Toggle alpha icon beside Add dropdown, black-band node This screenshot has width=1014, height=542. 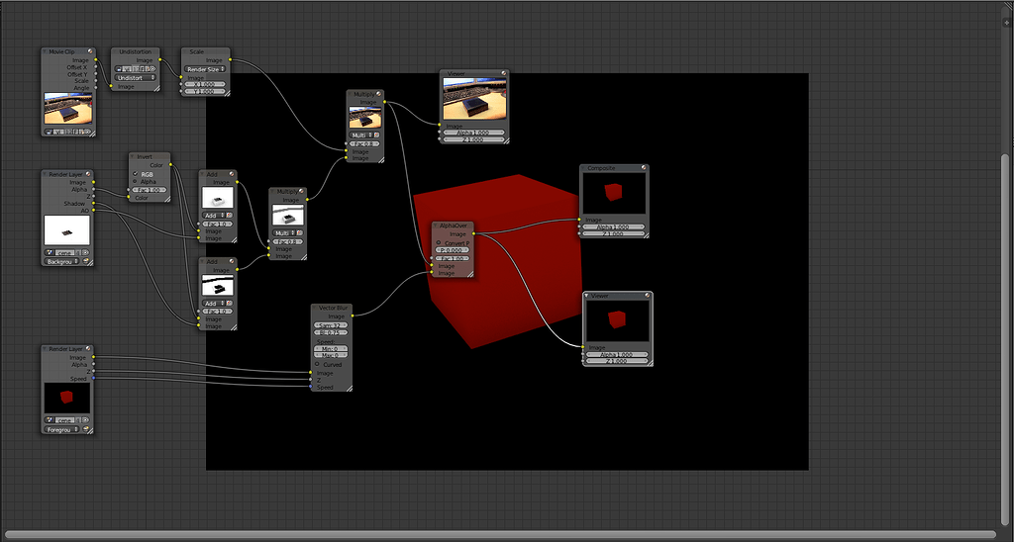[230, 303]
